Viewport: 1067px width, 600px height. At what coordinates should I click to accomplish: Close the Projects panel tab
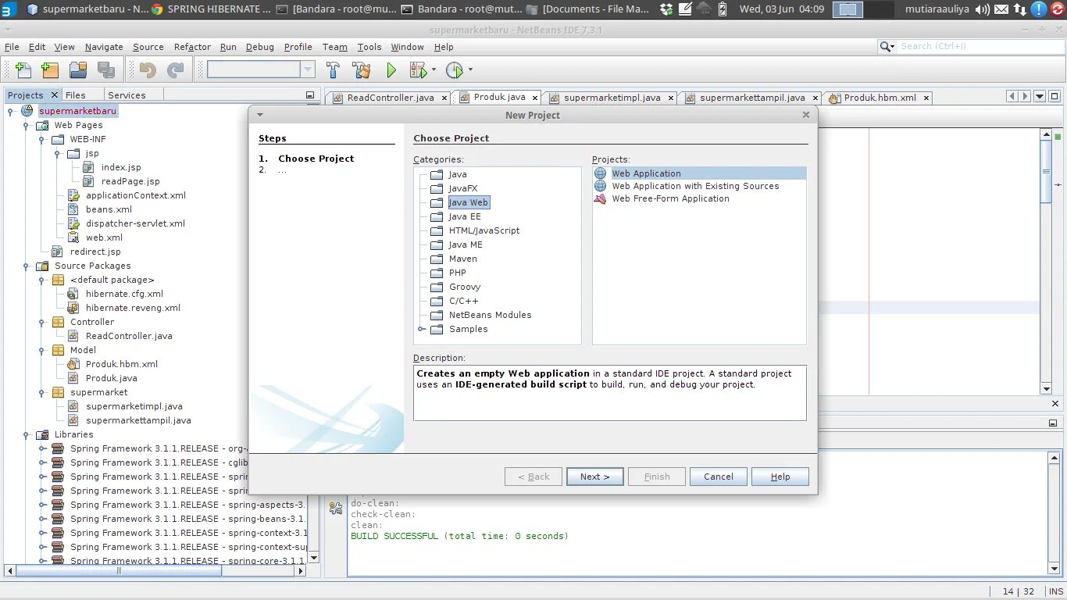click(54, 95)
